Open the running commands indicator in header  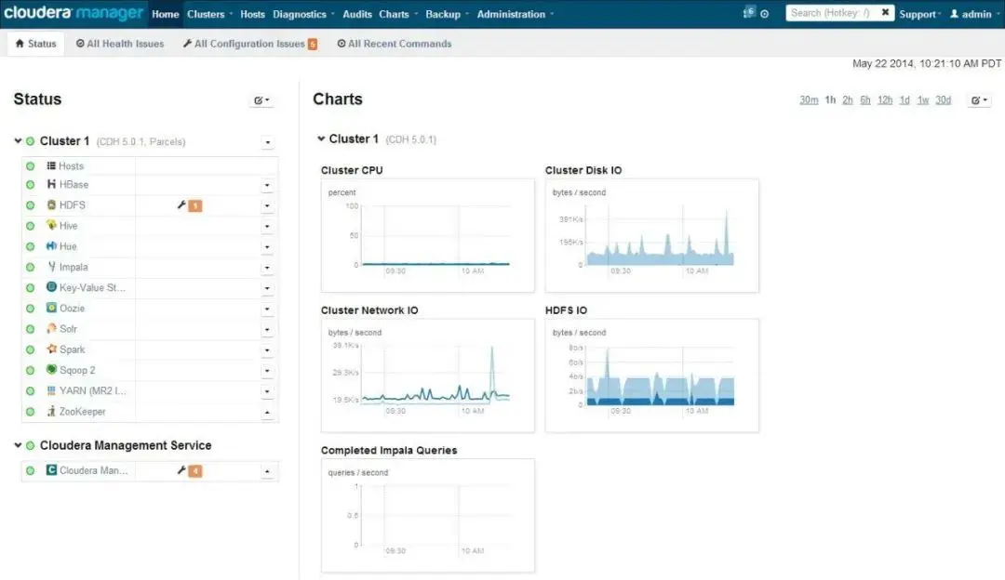[x=750, y=13]
